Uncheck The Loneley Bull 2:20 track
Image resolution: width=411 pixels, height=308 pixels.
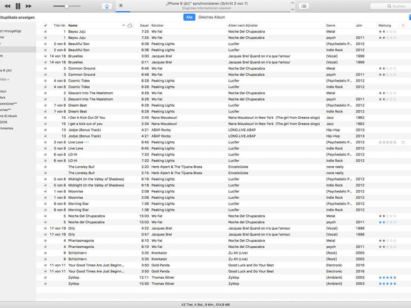pyautogui.click(x=45, y=167)
